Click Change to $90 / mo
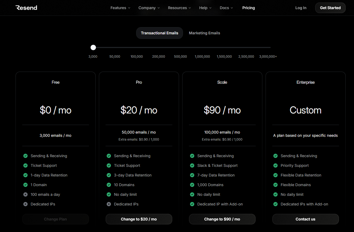 click(222, 219)
